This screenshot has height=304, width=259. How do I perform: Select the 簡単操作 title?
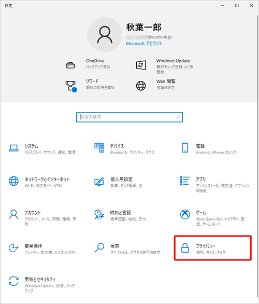pos(33,246)
